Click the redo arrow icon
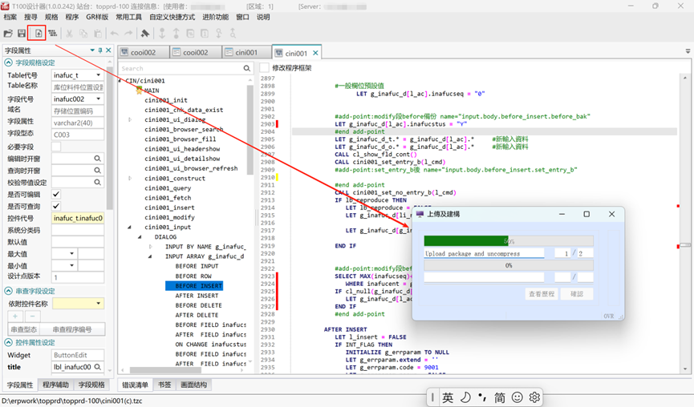Viewport: 694px width, 407px height. point(128,33)
